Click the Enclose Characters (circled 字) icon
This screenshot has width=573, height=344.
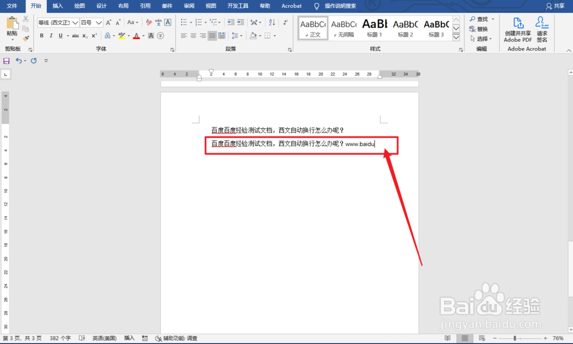pos(160,36)
